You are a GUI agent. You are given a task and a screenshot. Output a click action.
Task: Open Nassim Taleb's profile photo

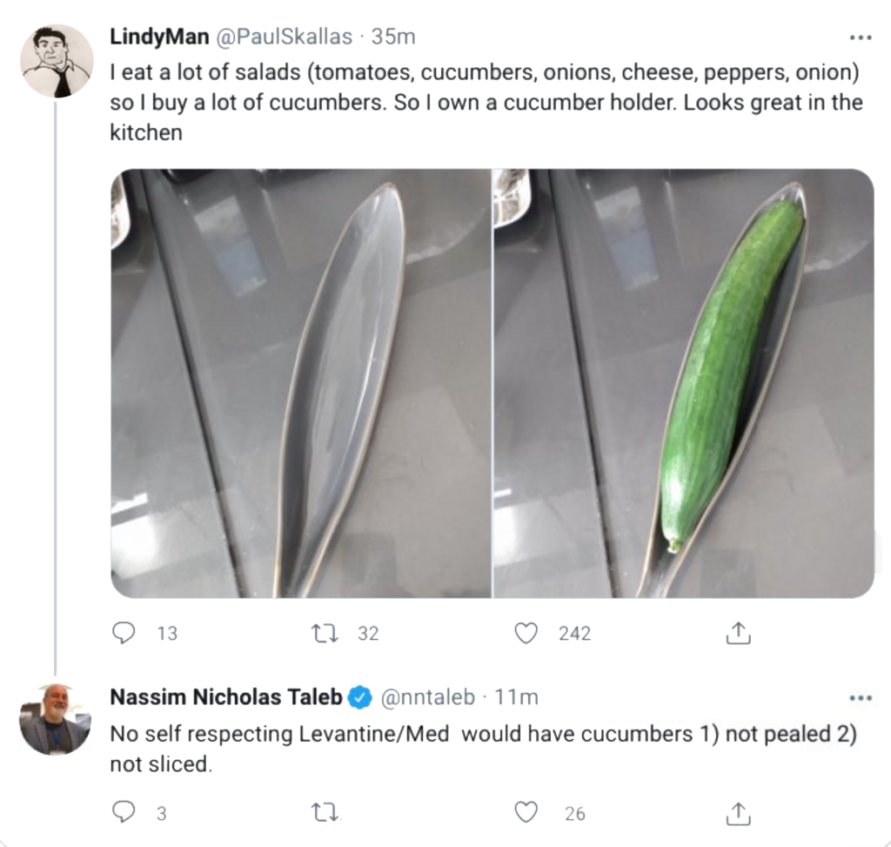[x=56, y=719]
